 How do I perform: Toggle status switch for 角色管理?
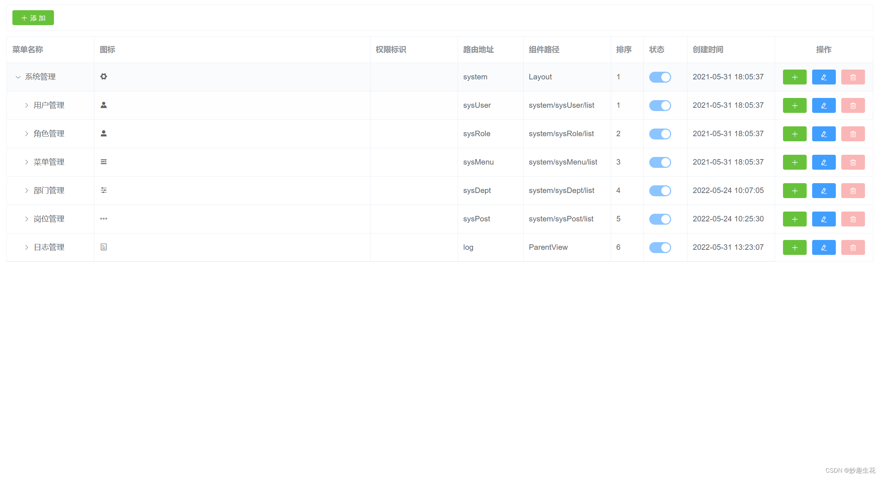pyautogui.click(x=660, y=134)
